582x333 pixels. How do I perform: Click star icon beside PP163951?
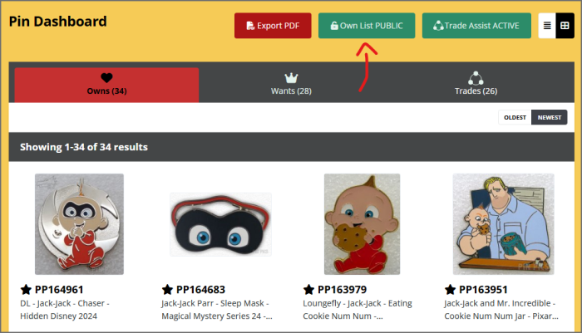click(x=451, y=290)
